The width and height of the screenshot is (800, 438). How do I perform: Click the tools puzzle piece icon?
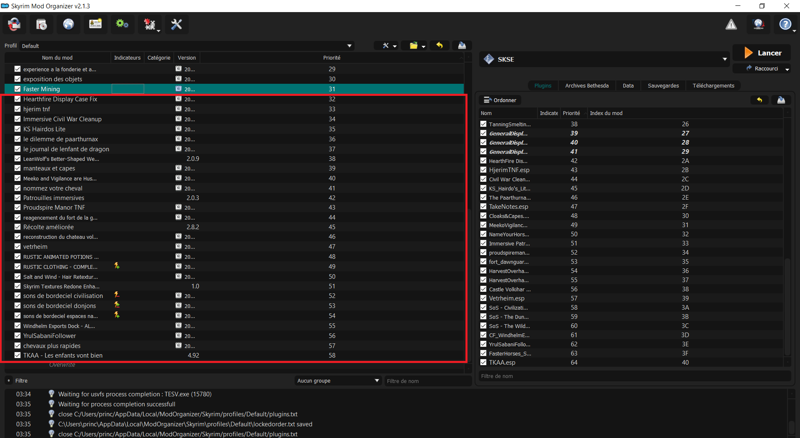pyautogui.click(x=149, y=25)
